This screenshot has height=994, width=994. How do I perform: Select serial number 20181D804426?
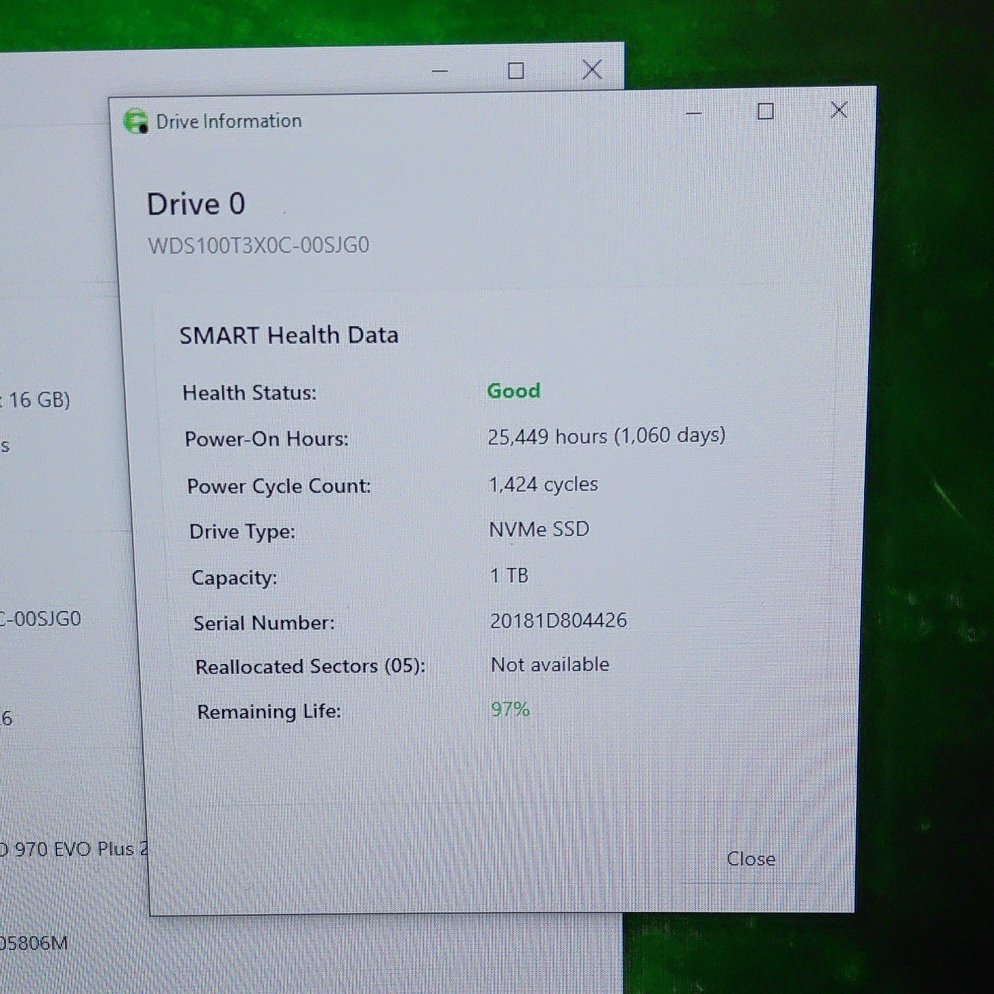(x=558, y=621)
